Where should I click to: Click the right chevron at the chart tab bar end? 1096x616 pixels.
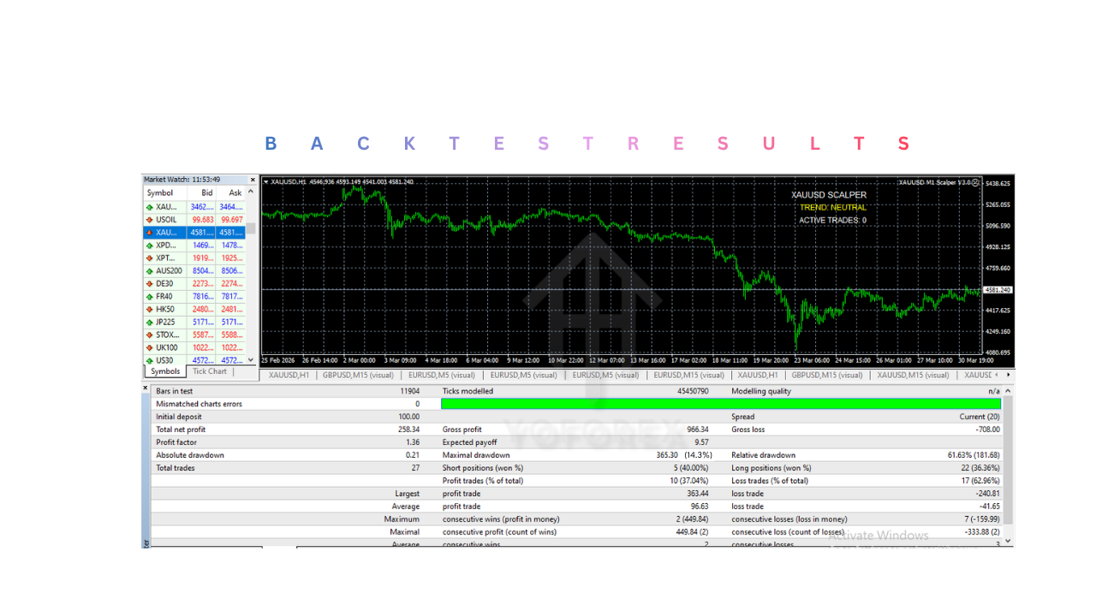(1008, 375)
